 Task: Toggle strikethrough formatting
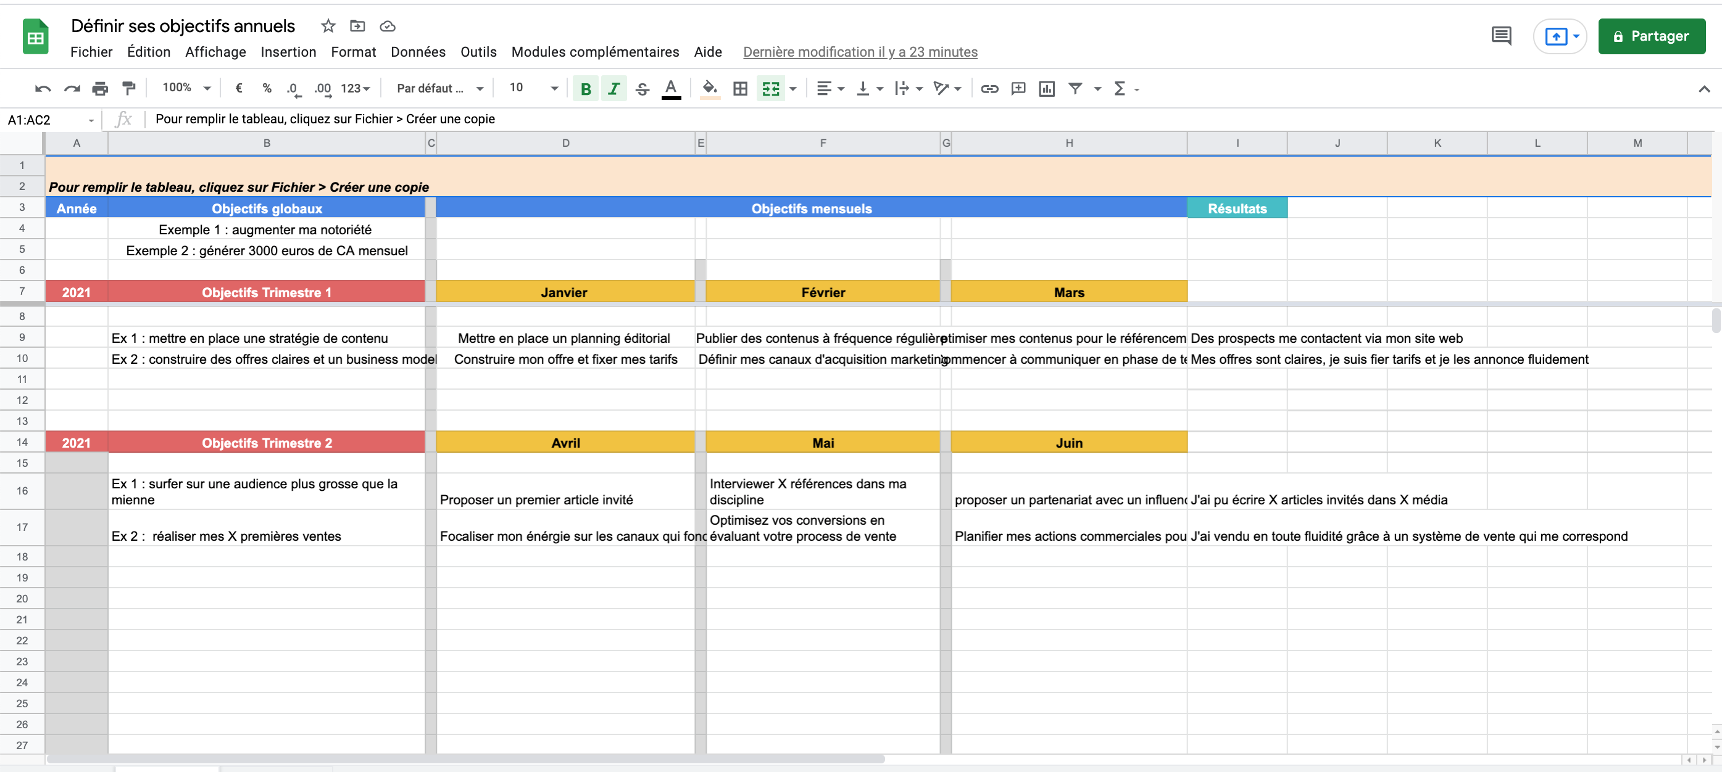click(x=643, y=88)
